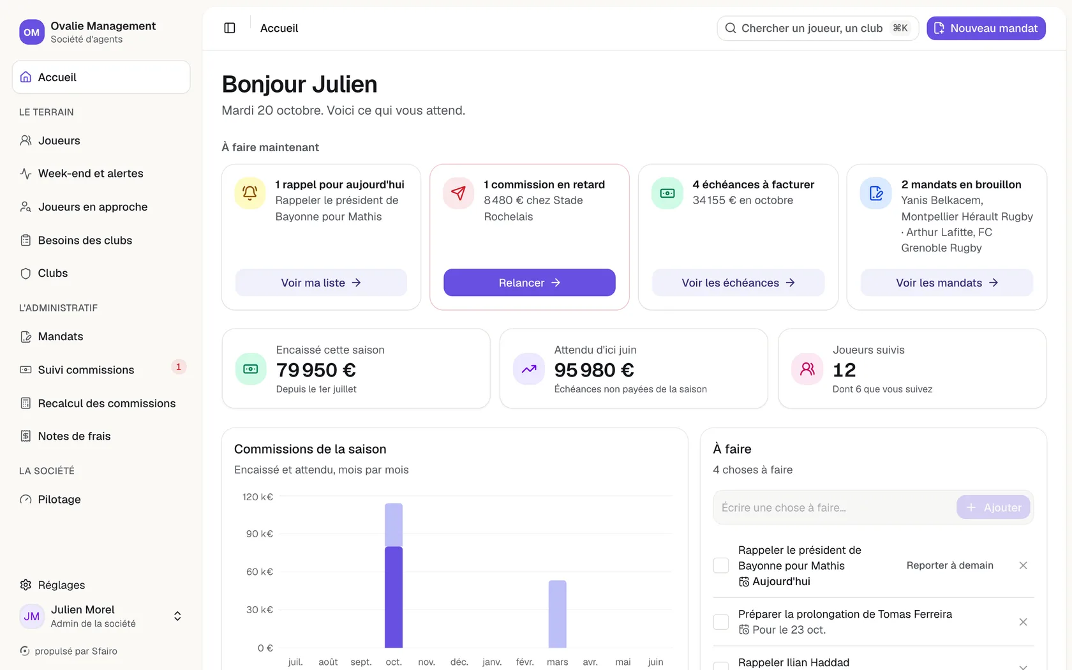Click the banknote icon on échéances card
This screenshot has height=670, width=1072.
coord(667,193)
